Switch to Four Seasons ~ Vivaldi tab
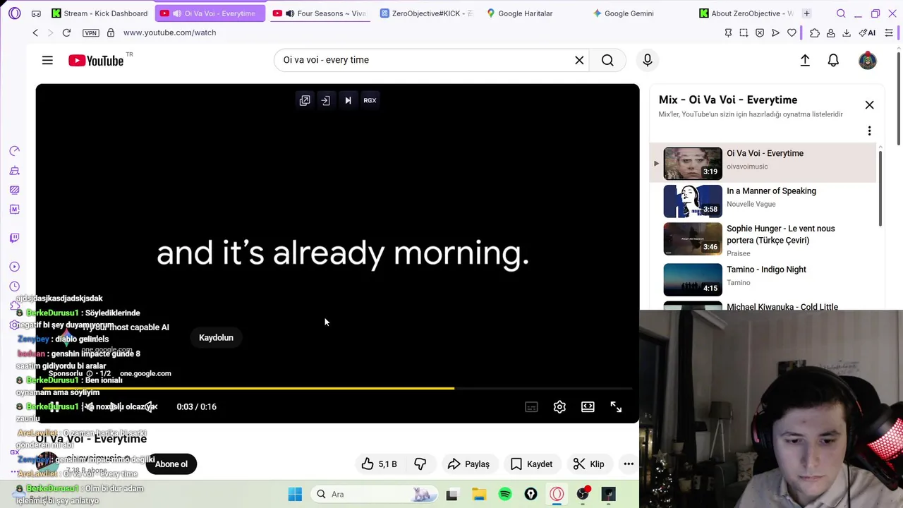 320,13
